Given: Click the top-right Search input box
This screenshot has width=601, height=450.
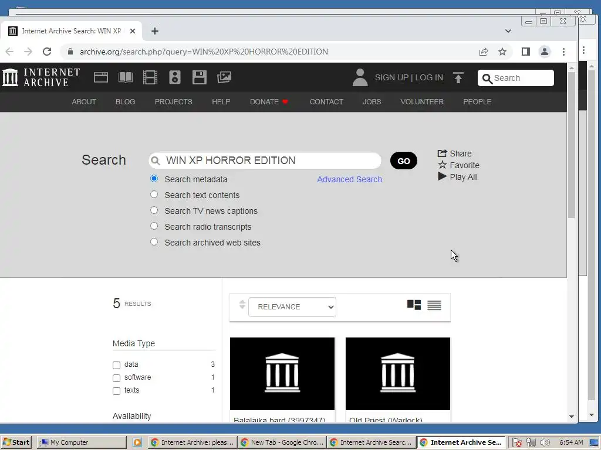Looking at the screenshot, I should click(515, 78).
